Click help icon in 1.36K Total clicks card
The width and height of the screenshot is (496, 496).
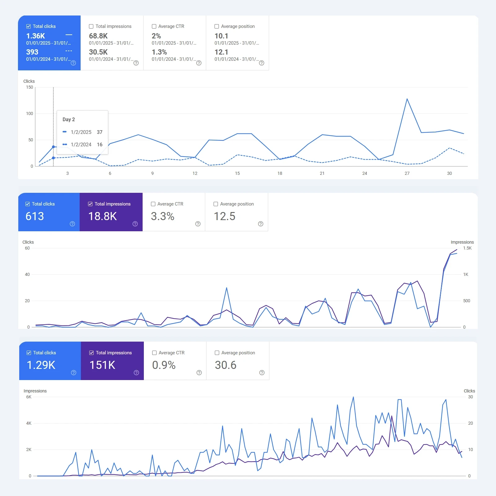(x=73, y=63)
